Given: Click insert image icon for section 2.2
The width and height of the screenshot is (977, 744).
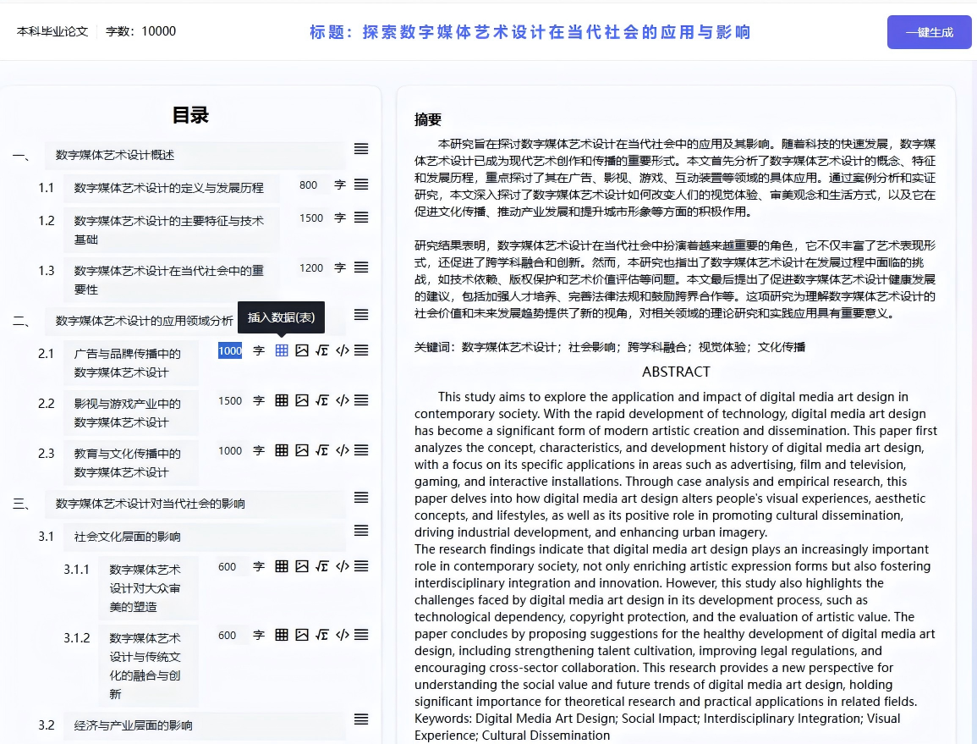Looking at the screenshot, I should tap(302, 400).
